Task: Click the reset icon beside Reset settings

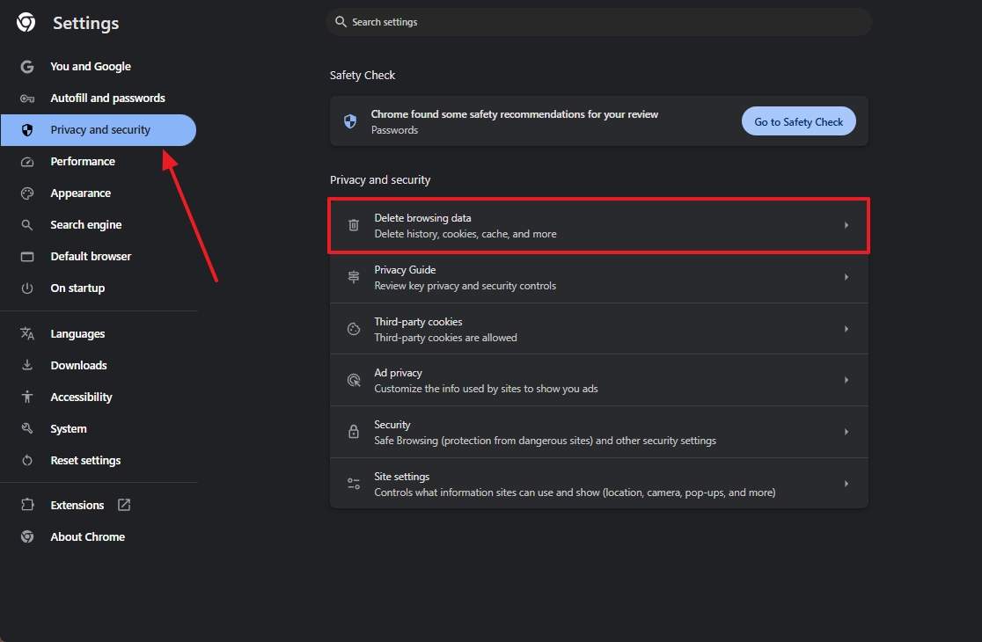Action: click(x=27, y=461)
